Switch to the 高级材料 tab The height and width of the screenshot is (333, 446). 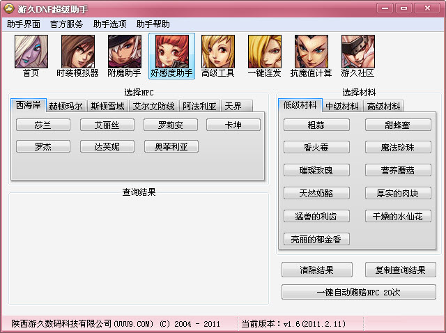(x=383, y=106)
